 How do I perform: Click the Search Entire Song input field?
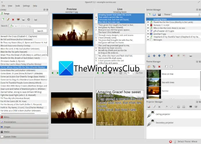tap(28, 26)
